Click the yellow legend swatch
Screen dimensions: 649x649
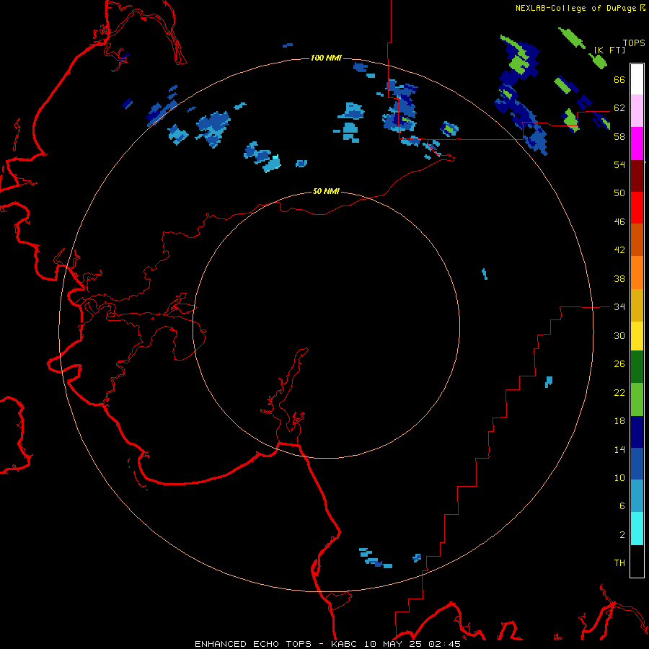click(x=637, y=336)
